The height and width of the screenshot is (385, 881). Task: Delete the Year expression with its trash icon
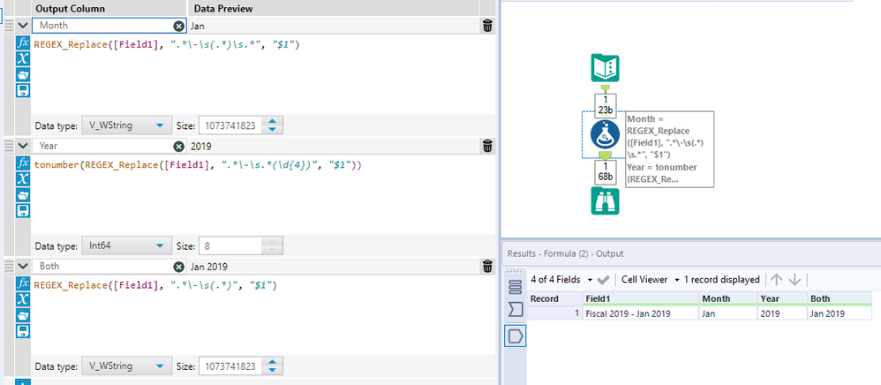click(x=487, y=146)
